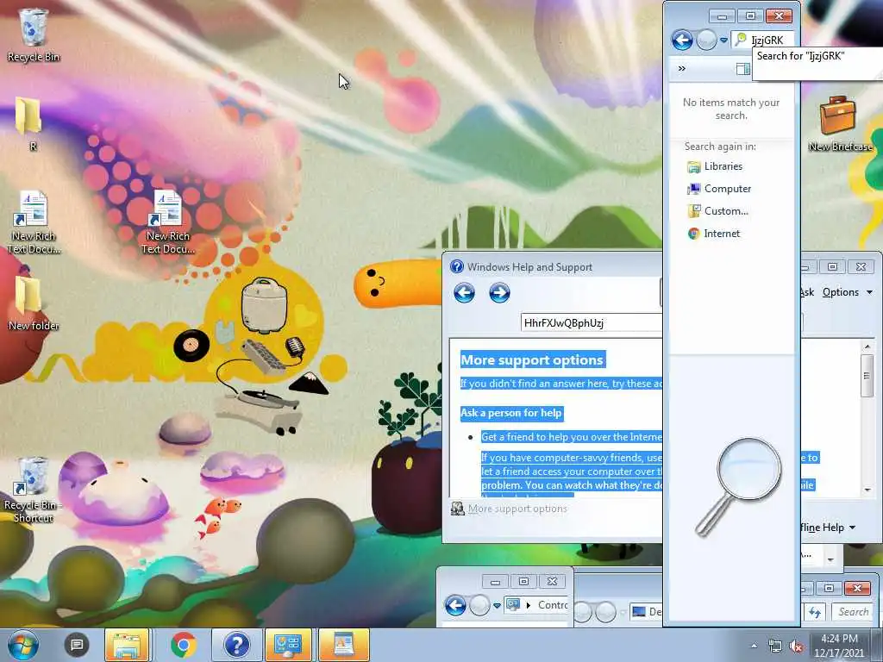This screenshot has width=883, height=662.
Task: Go back in the search results window
Action: (x=682, y=40)
